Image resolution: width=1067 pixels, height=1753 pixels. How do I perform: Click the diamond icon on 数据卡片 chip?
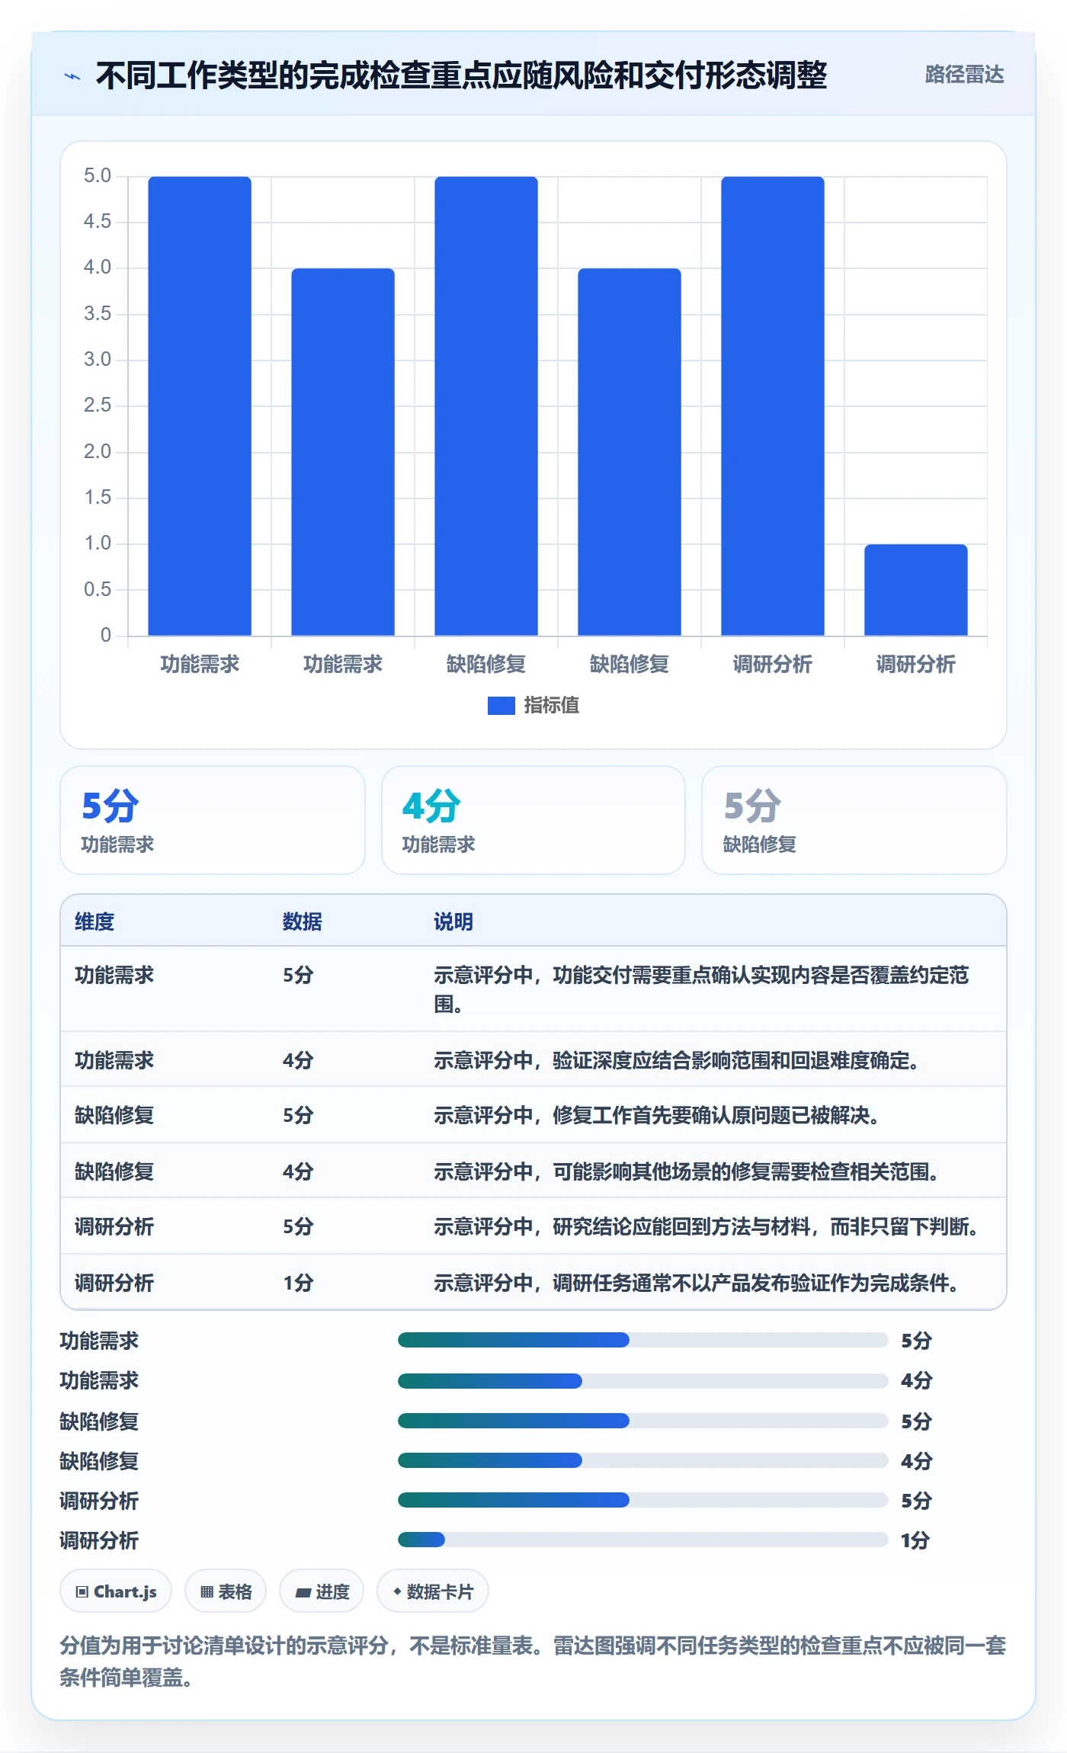point(397,1591)
